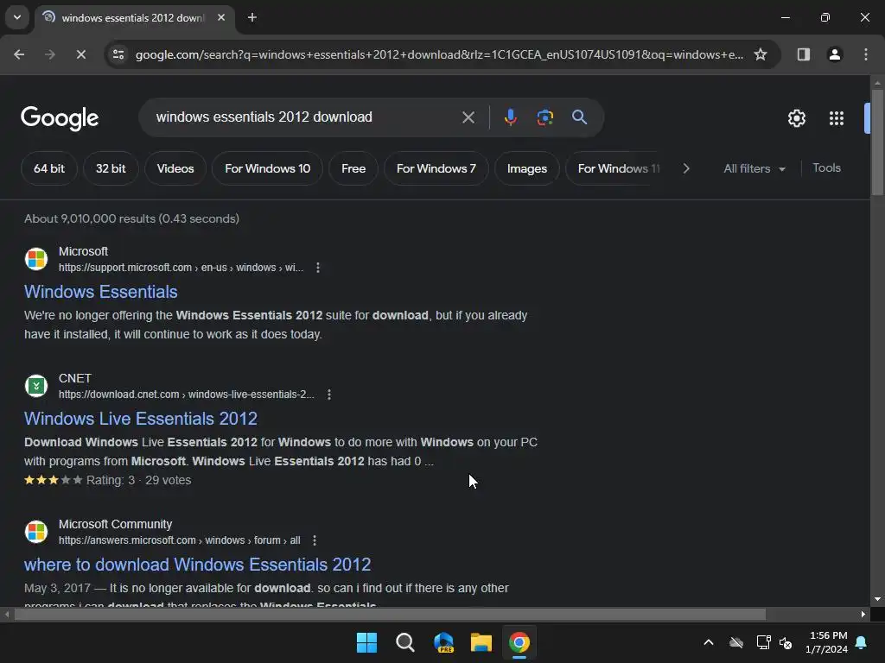Open more options for Microsoft result
The image size is (885, 663).
[318, 268]
